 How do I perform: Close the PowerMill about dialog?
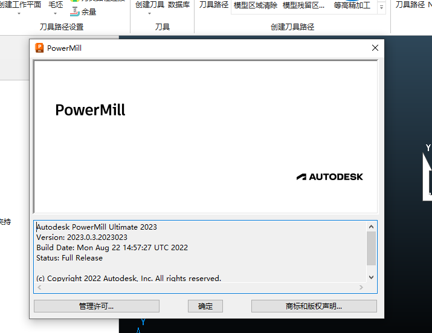pos(375,48)
